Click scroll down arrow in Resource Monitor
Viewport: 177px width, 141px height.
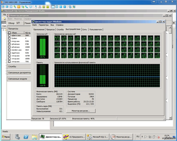pyautogui.click(x=170, y=118)
